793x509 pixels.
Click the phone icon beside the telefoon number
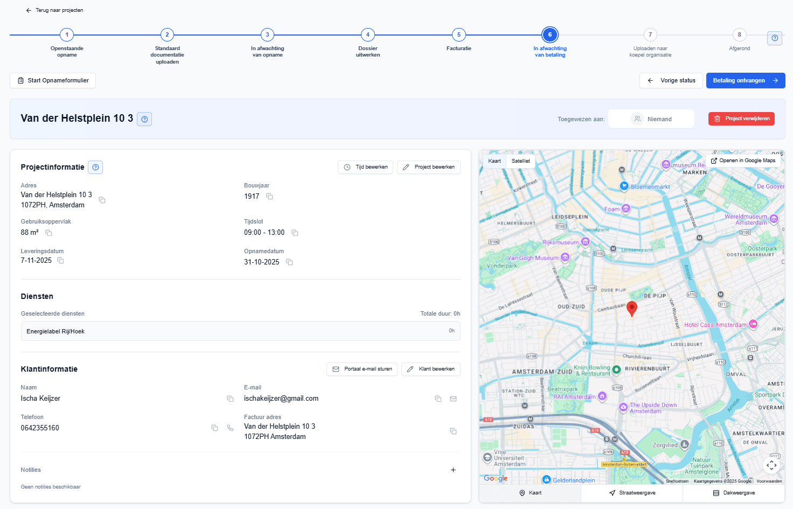pos(230,427)
